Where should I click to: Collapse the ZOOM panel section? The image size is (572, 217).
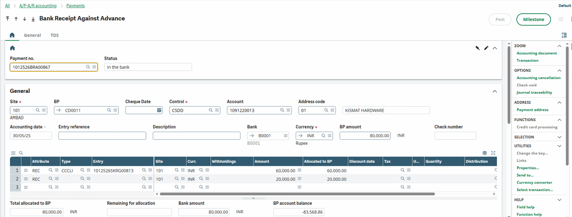560,46
